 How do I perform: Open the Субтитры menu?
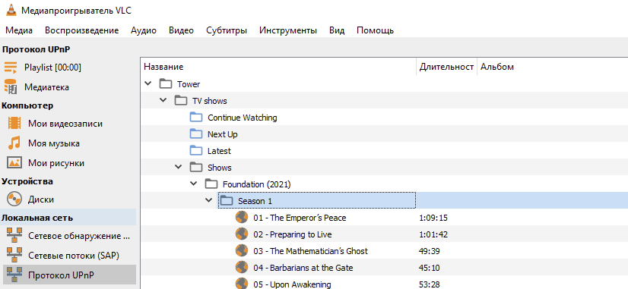pos(227,30)
